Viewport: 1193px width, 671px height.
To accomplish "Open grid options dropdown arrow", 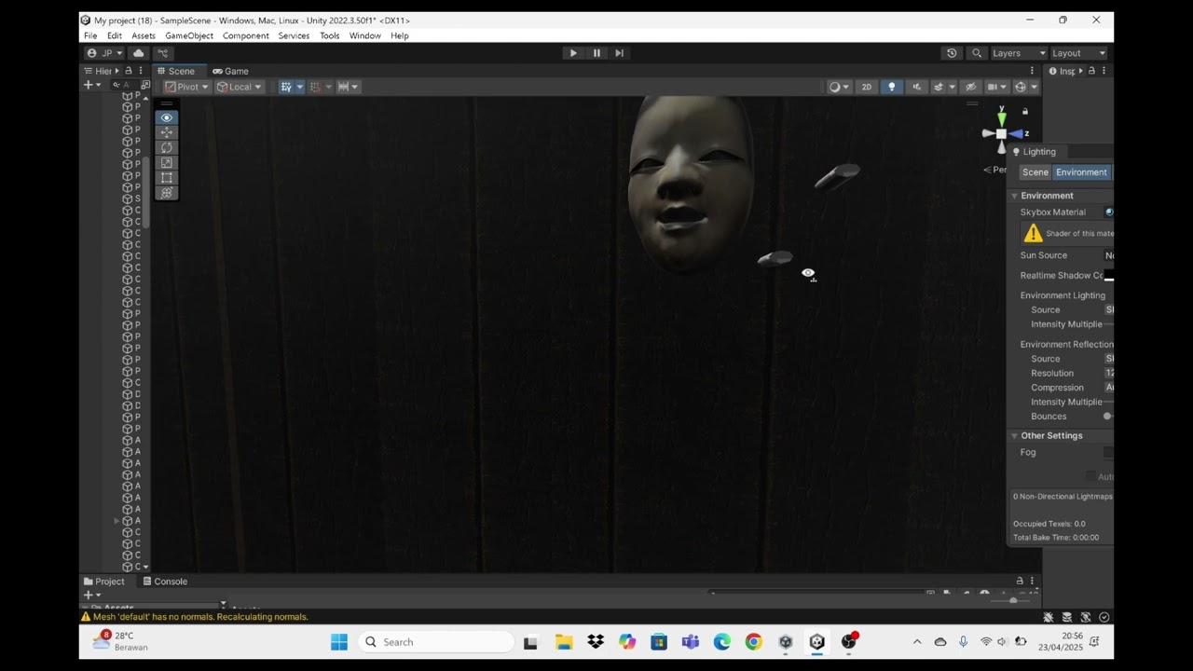I will point(299,87).
